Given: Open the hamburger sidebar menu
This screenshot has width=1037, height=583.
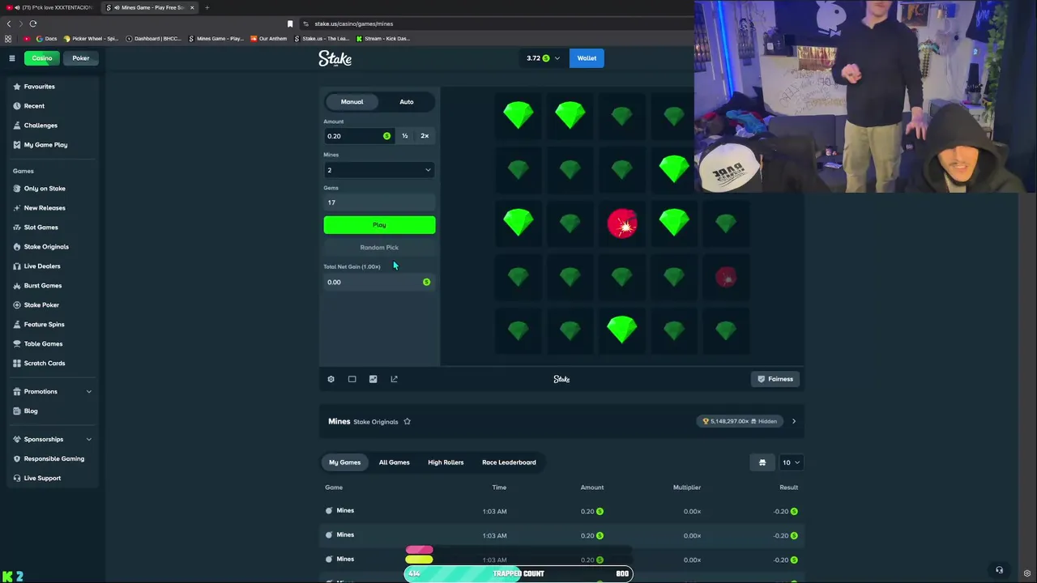Looking at the screenshot, I should pos(12,58).
